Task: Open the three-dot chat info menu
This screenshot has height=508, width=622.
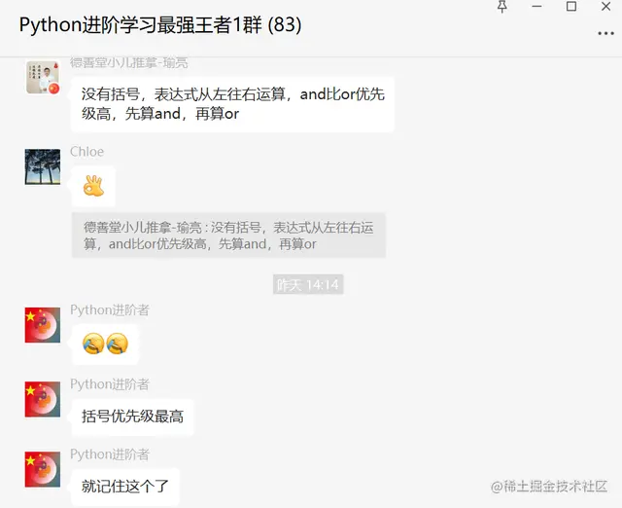Action: [605, 34]
